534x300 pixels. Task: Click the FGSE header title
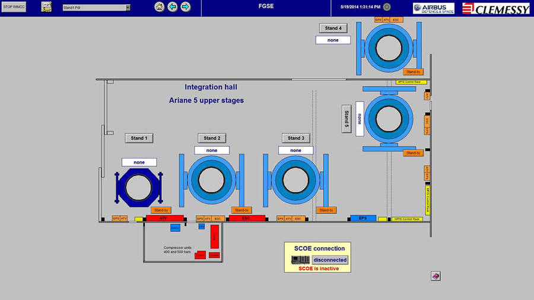(266, 6)
